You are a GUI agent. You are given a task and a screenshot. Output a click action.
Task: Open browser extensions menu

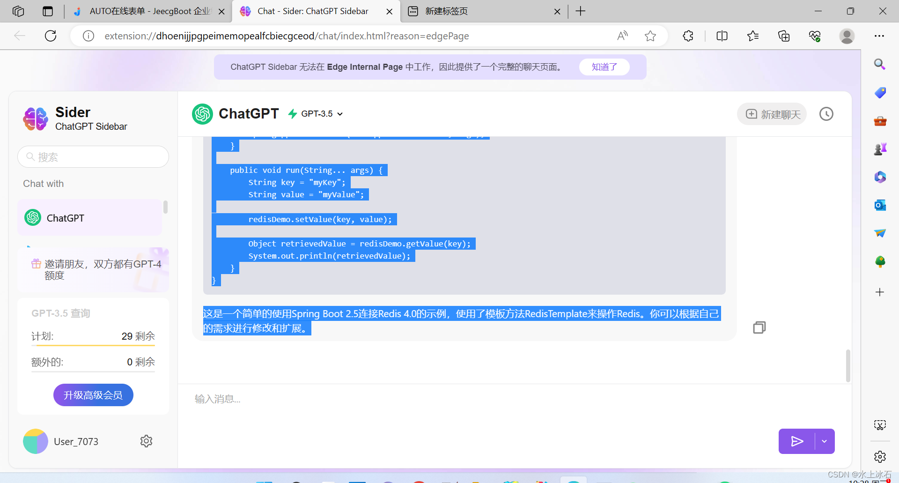(688, 36)
